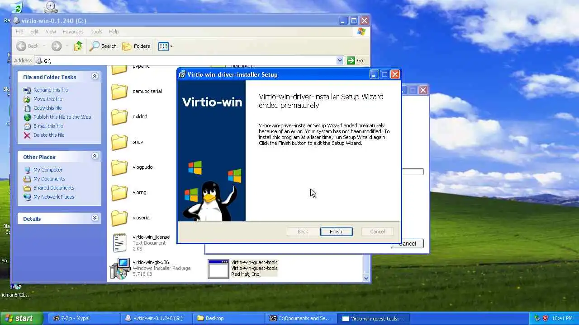Click Copy this file link
579x325 pixels.
tap(47, 108)
